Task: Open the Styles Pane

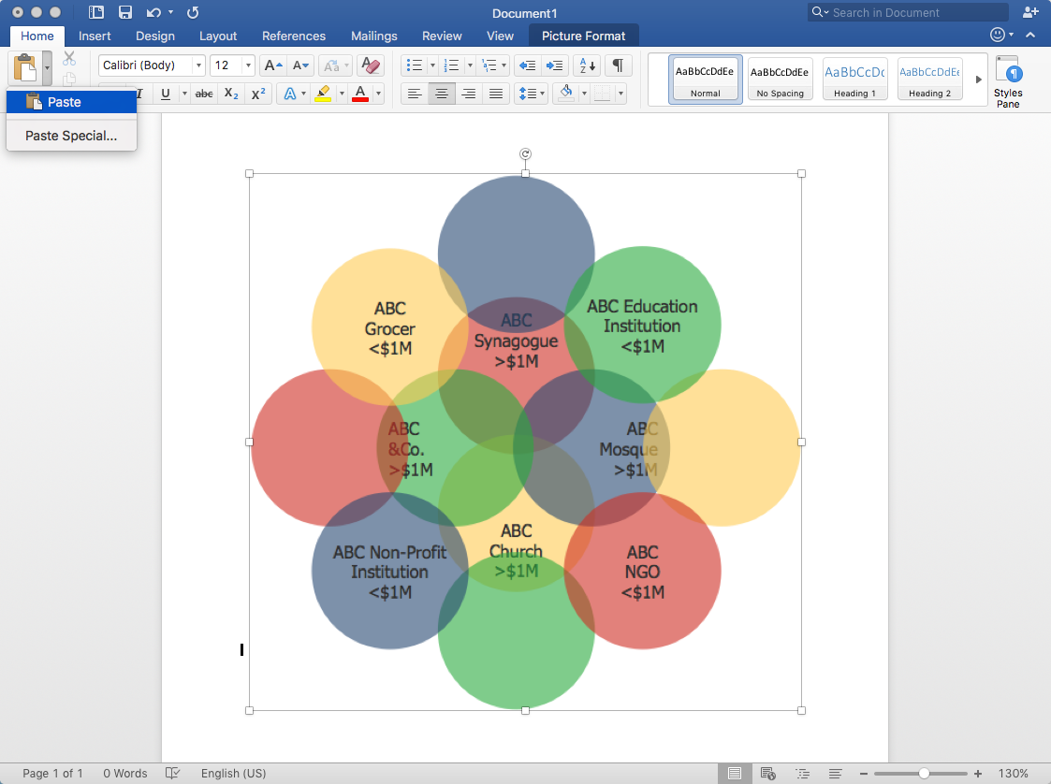Action: [1008, 80]
